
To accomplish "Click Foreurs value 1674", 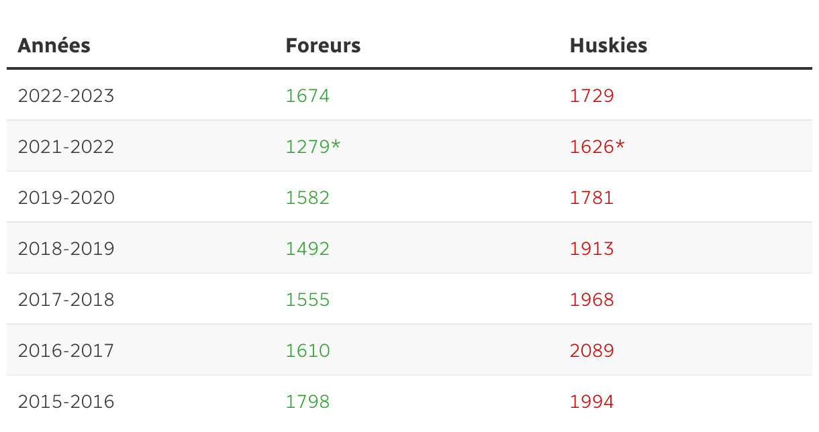I will click(307, 96).
